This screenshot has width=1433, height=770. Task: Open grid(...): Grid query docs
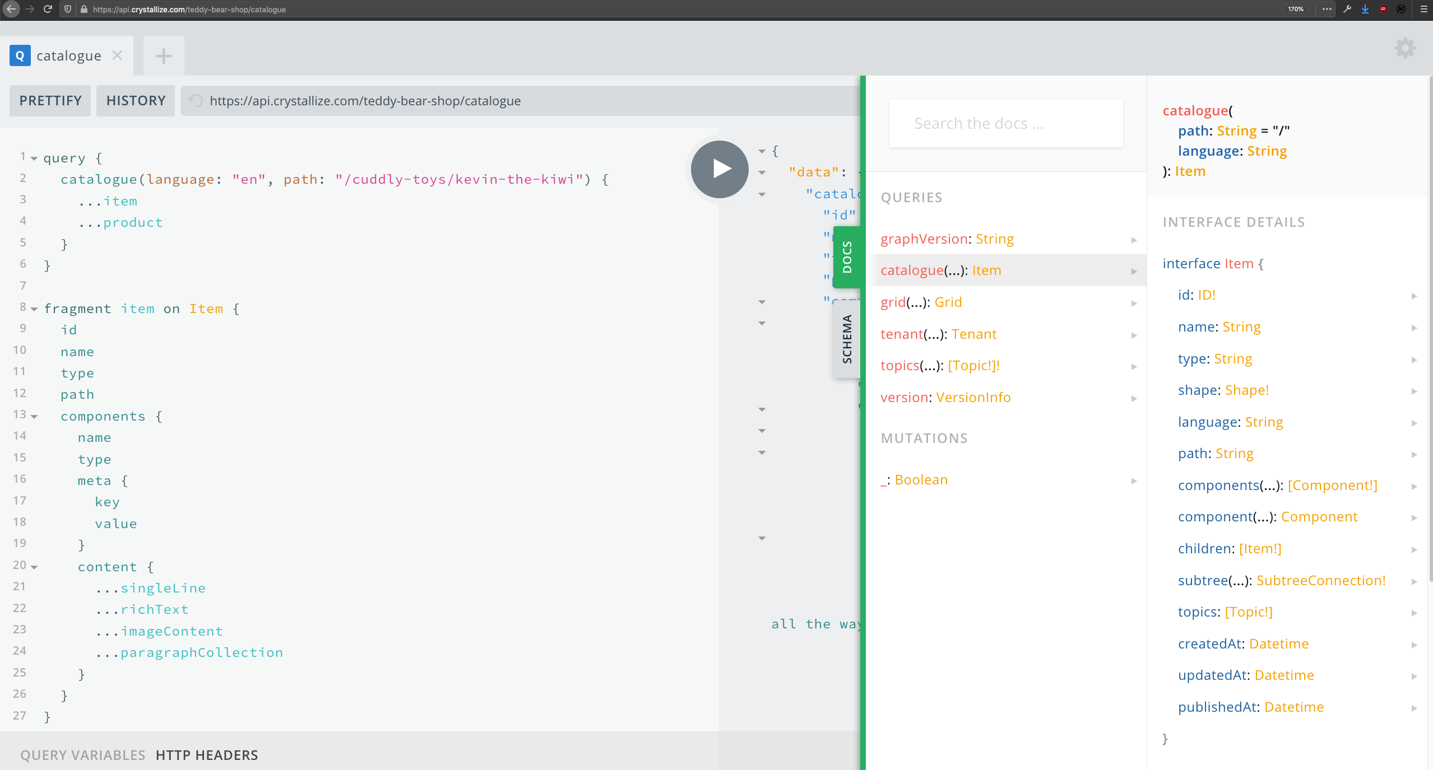(x=1006, y=302)
